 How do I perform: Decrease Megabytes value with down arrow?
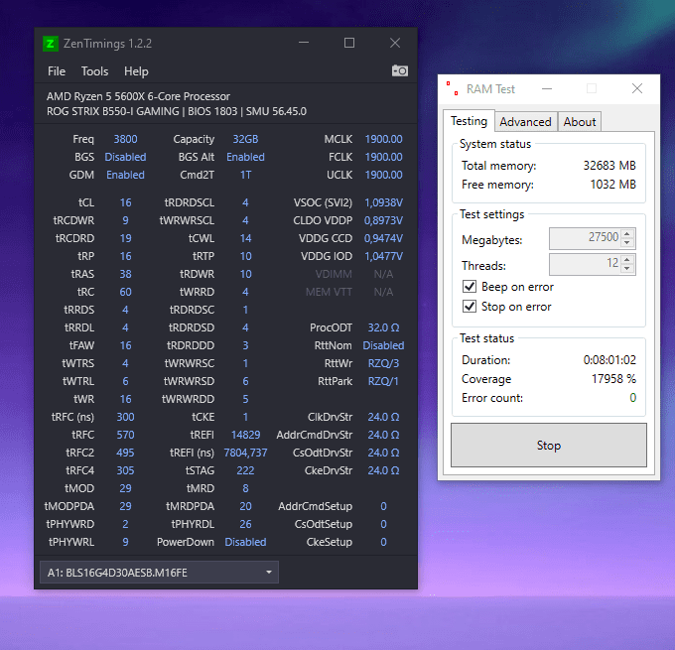point(627,243)
